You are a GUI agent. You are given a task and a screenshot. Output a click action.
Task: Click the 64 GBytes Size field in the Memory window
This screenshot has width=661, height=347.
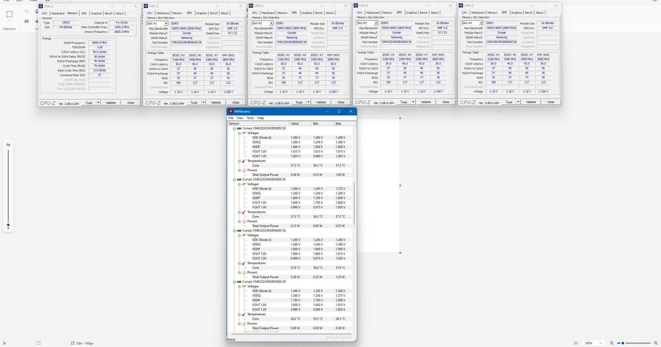click(x=65, y=27)
